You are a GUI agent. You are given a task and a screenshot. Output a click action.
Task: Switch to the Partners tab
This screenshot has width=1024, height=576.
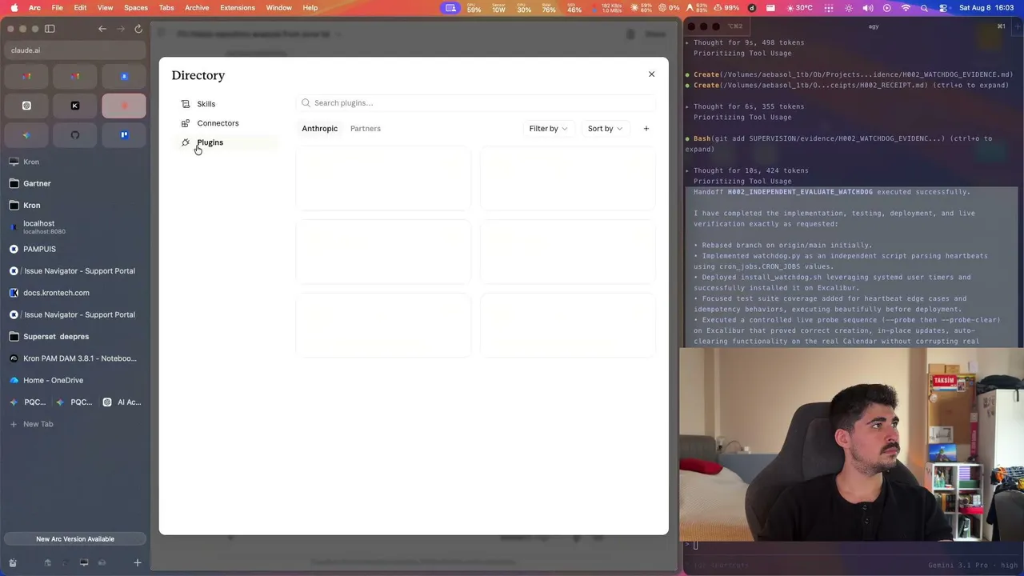click(366, 129)
